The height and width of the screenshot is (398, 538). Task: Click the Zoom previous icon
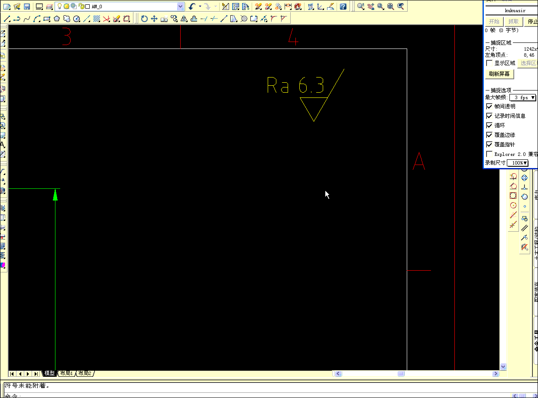[401, 6]
